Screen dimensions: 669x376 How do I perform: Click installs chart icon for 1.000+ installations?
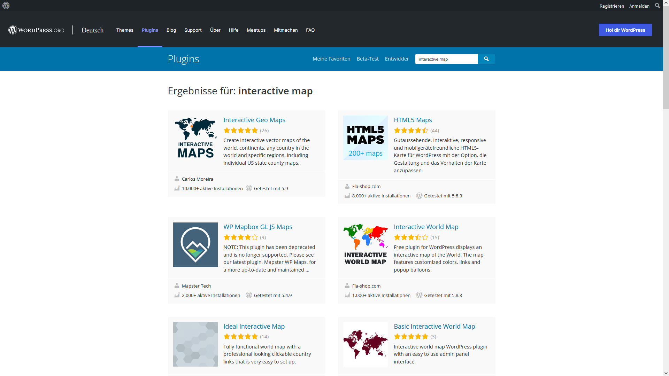(347, 295)
